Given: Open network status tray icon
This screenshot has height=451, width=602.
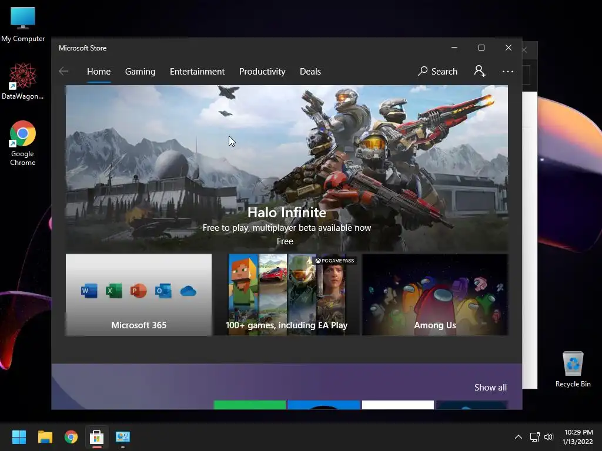Looking at the screenshot, I should pyautogui.click(x=534, y=437).
